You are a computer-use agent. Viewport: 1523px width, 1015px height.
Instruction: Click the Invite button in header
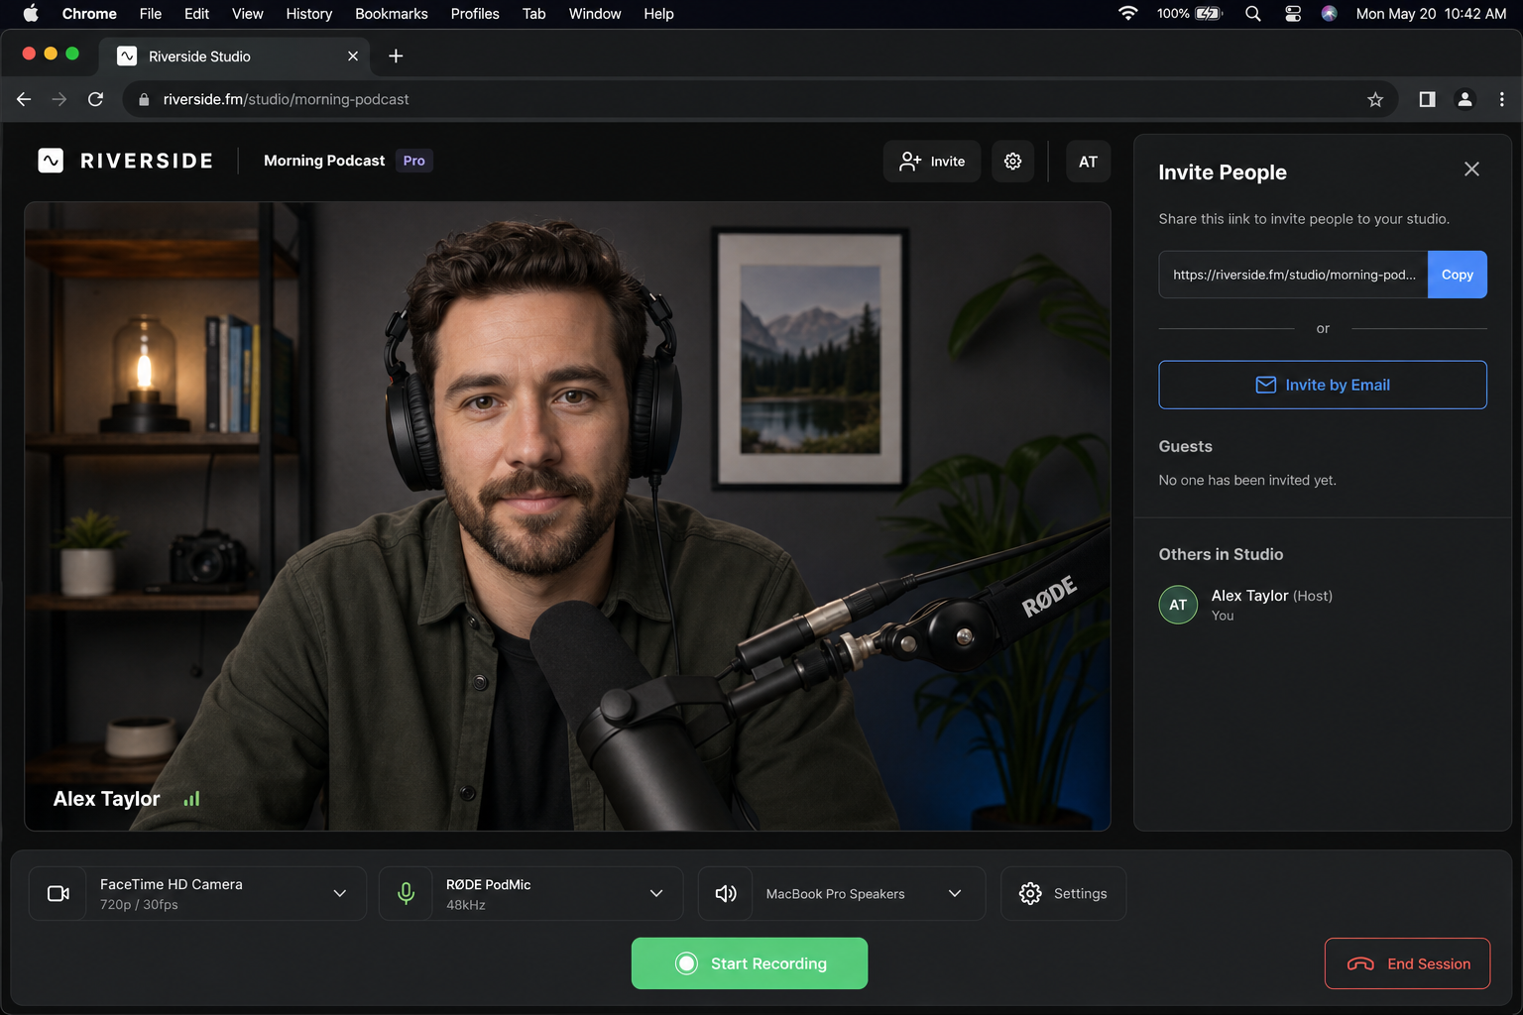(x=932, y=161)
